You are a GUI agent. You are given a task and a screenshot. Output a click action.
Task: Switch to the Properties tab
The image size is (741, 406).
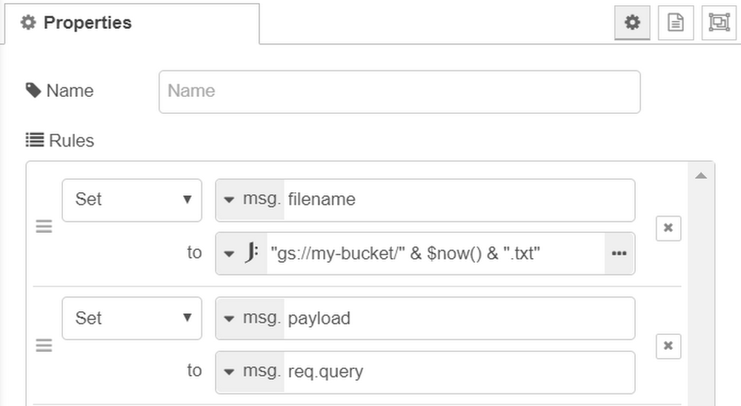coord(132,24)
